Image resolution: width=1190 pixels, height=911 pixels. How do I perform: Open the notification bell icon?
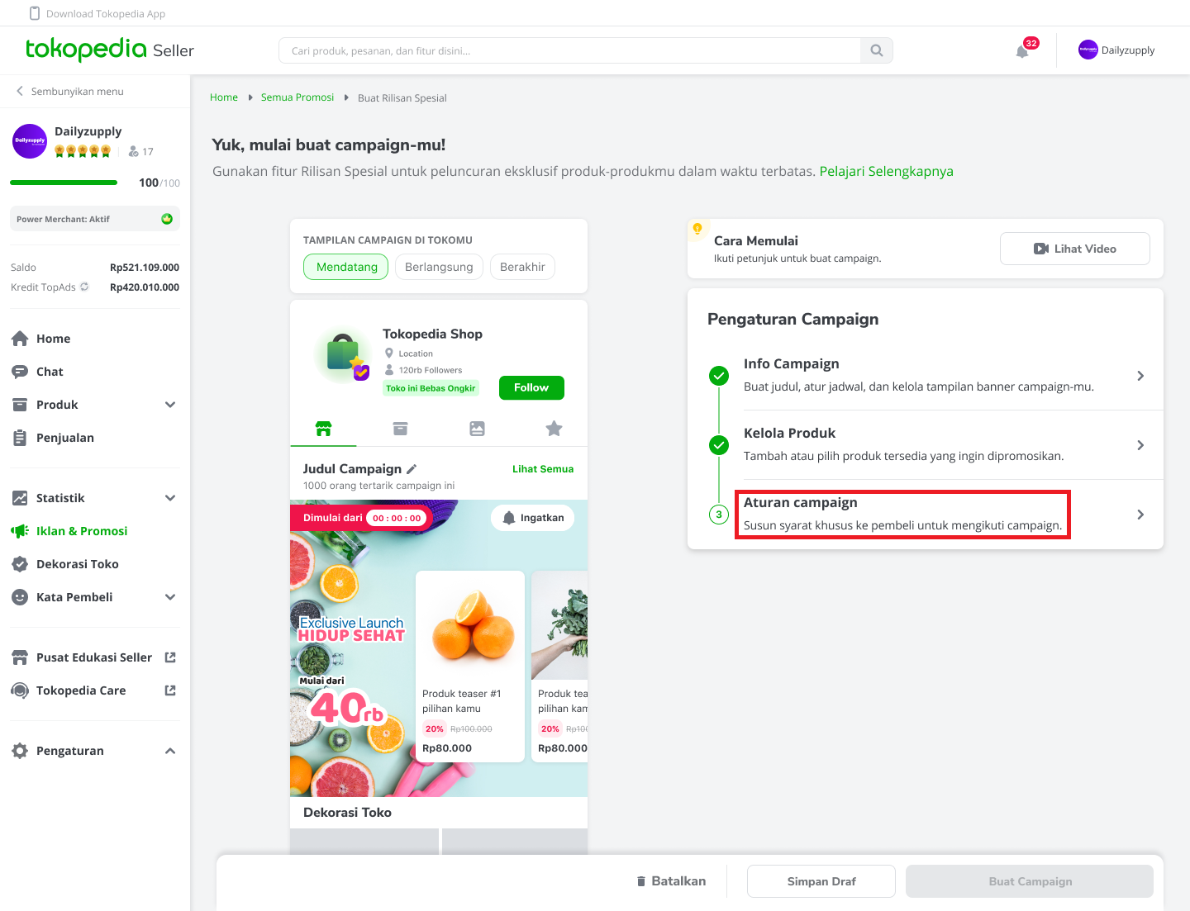(x=1022, y=51)
